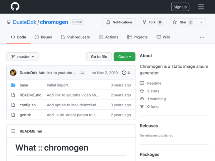
Task: Click the '3 years ago' timestamp for base
Action: pyautogui.click(x=121, y=85)
